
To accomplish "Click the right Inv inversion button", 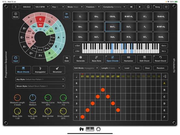I will click(164, 51).
